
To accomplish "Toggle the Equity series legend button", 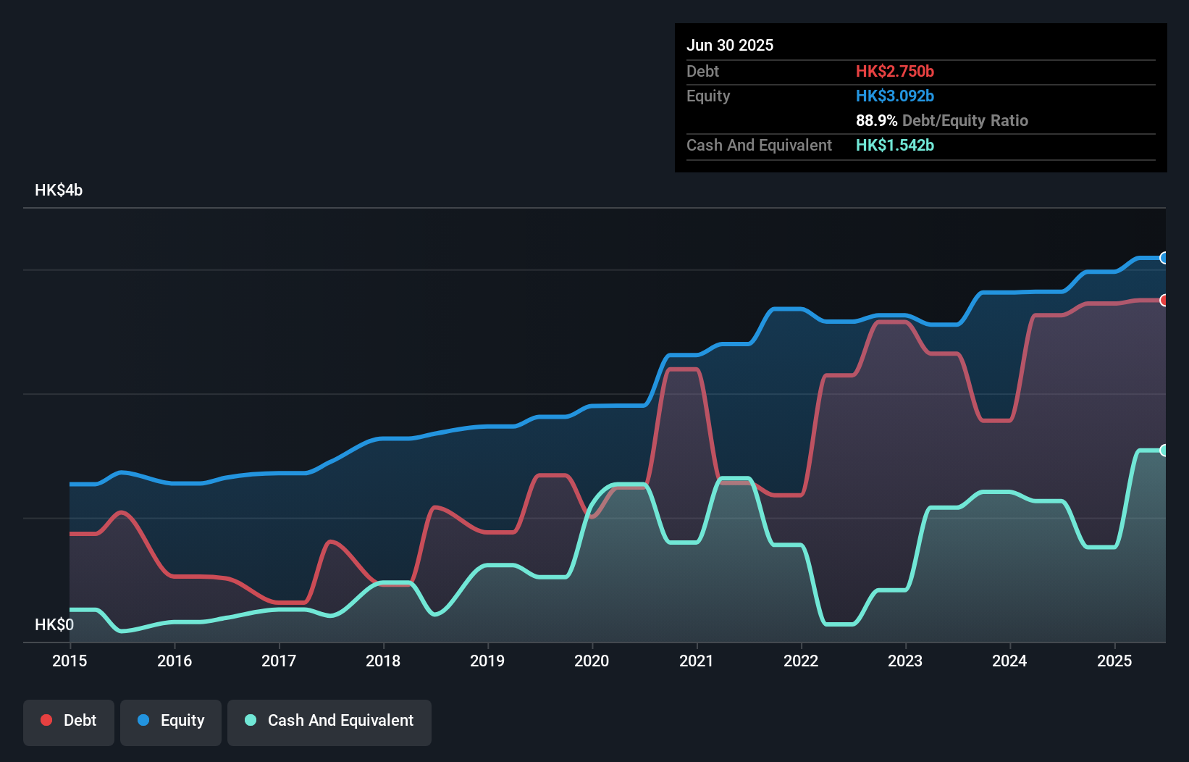I will [x=171, y=722].
